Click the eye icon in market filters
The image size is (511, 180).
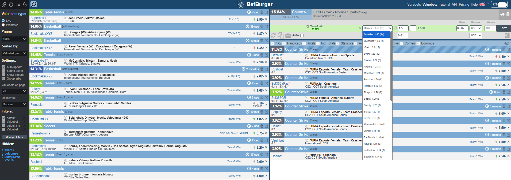pos(506,43)
